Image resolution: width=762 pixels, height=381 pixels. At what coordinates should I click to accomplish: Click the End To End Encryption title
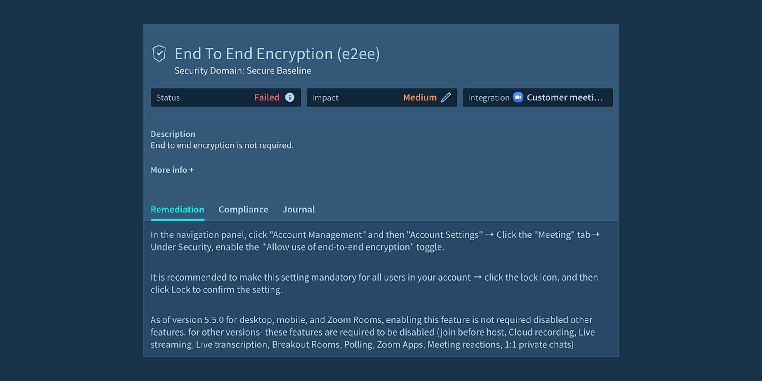[277, 54]
